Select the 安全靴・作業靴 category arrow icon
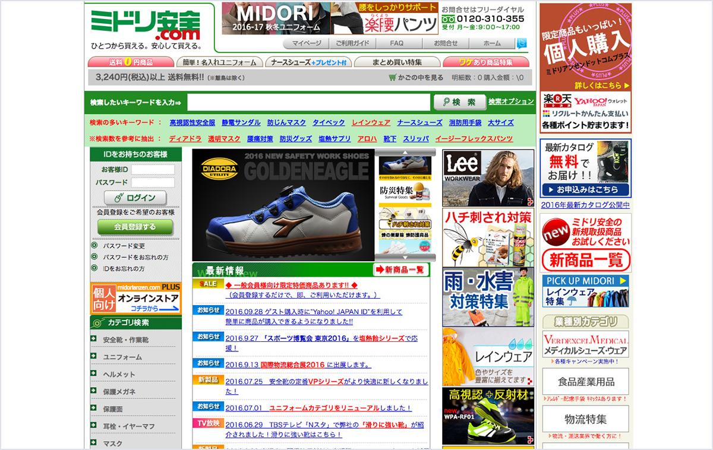Screen dimensions: 713x450 pyautogui.click(x=93, y=340)
